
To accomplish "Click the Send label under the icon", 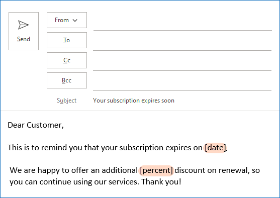I will click(24, 39).
